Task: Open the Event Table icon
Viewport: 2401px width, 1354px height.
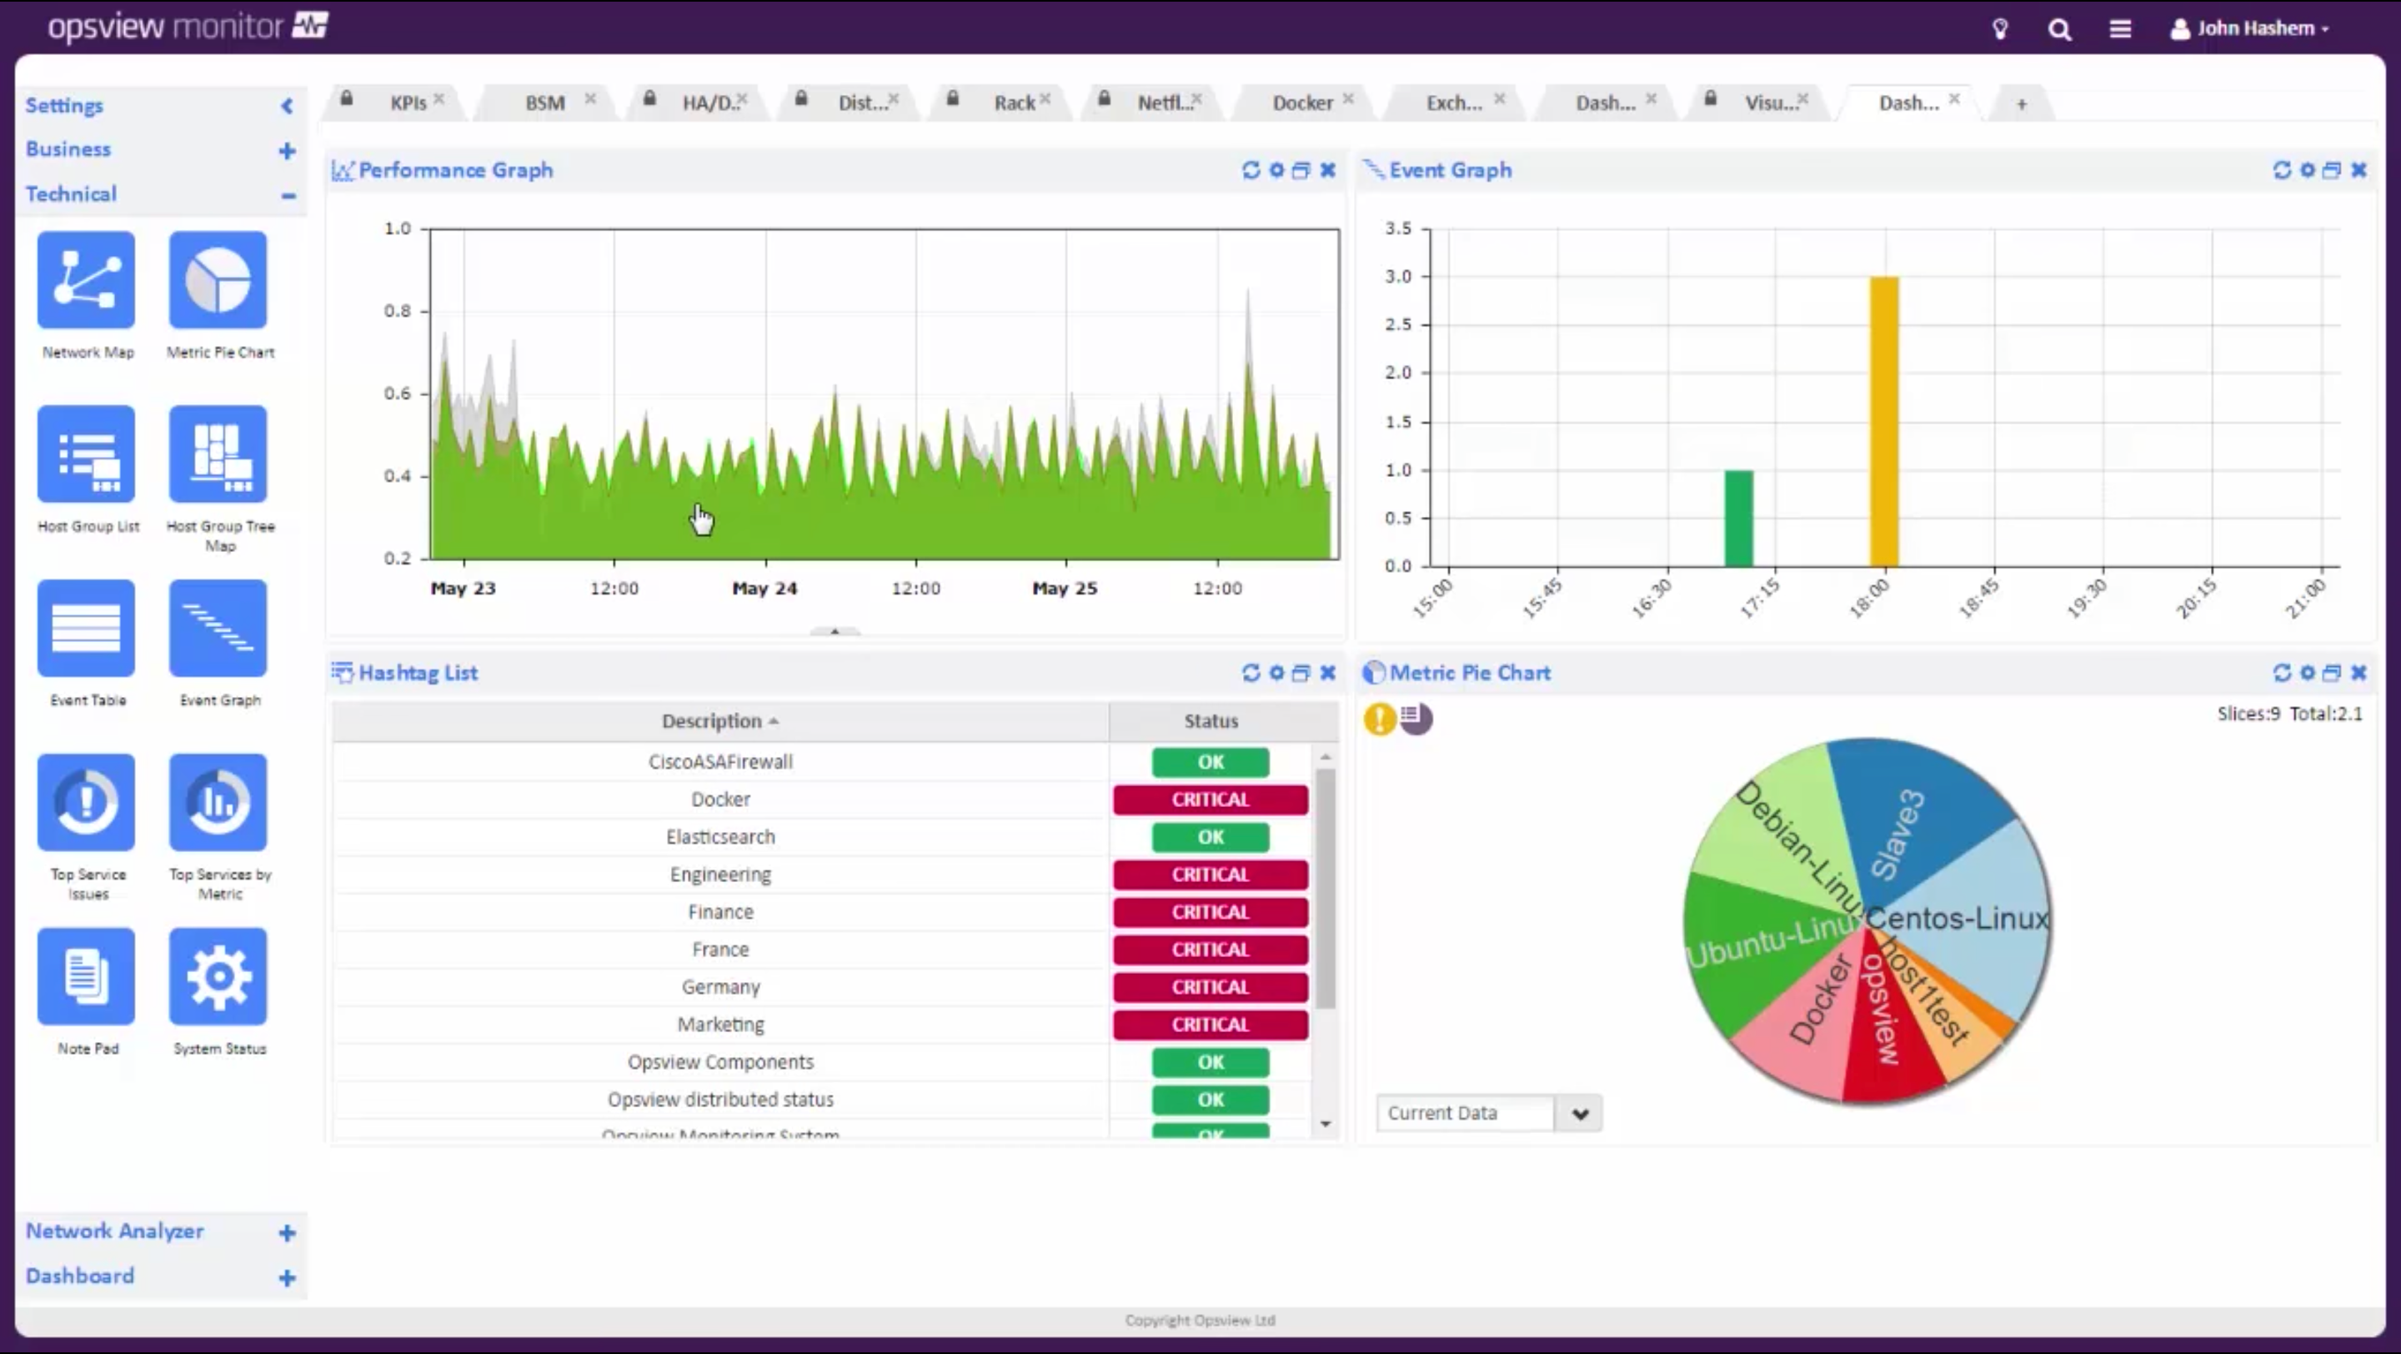Action: (x=86, y=627)
